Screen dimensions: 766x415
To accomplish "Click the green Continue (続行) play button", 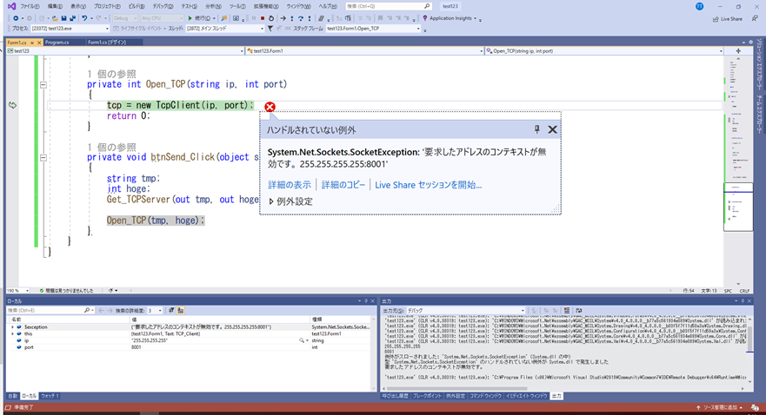I will [x=190, y=18].
